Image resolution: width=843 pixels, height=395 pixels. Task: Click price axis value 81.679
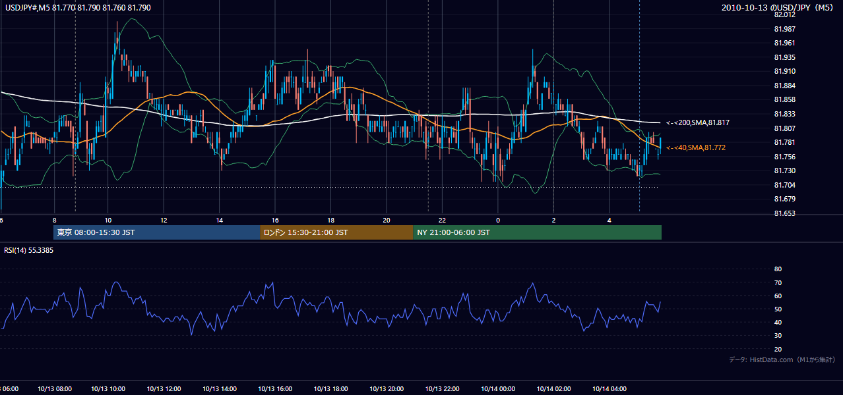coord(784,199)
